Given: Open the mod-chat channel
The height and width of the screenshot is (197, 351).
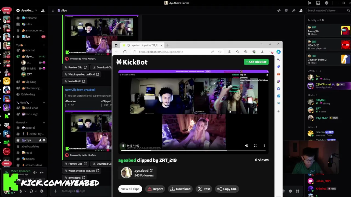Looking at the screenshot, I should (31, 108).
